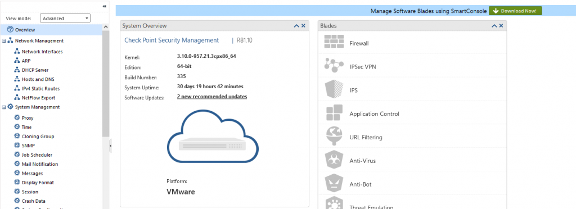Open Session settings

click(x=30, y=192)
